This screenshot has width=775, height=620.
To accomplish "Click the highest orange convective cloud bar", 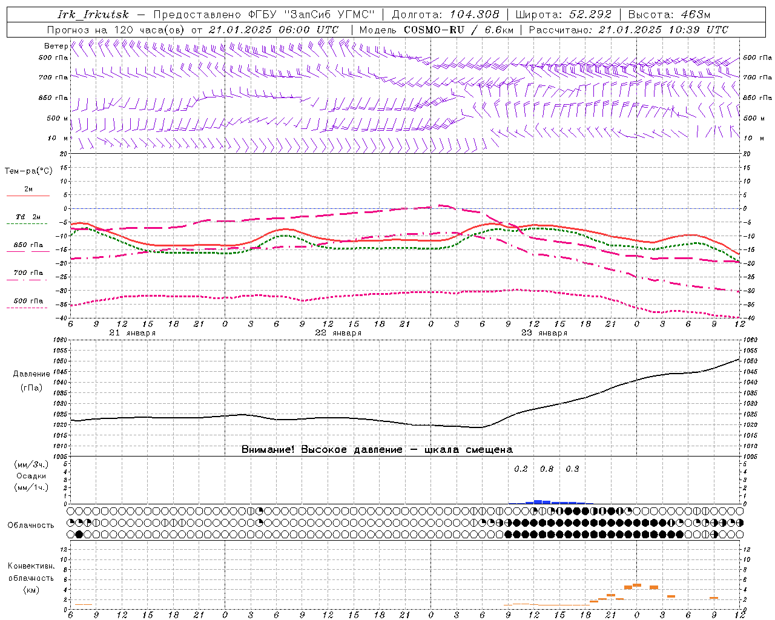I will 637,585.
